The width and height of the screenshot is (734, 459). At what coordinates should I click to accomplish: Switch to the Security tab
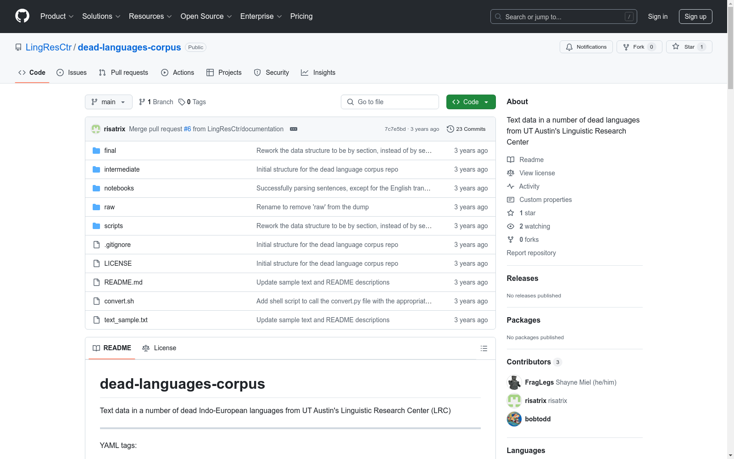tap(272, 73)
